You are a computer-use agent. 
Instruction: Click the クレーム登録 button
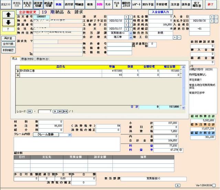[46, 135]
